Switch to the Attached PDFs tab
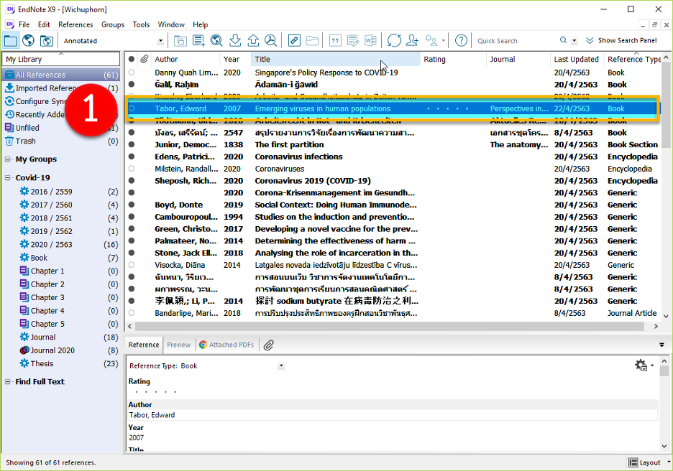673x471 pixels. point(226,345)
